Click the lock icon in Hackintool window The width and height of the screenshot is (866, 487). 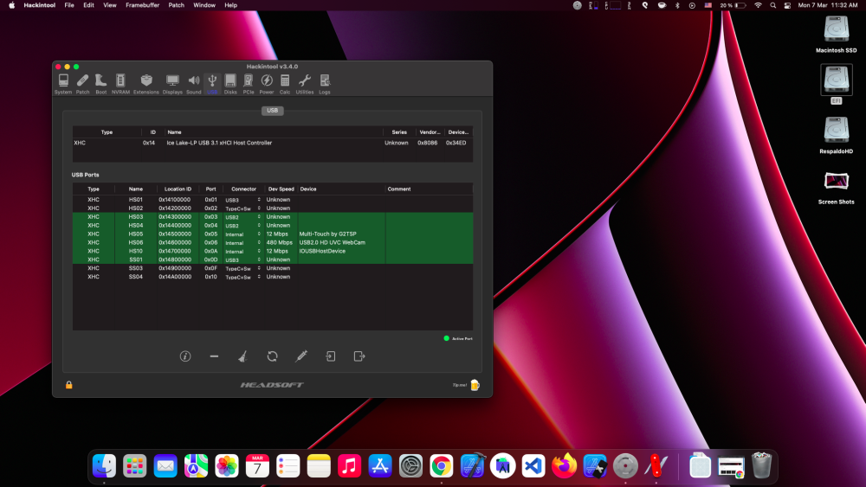[x=69, y=385]
